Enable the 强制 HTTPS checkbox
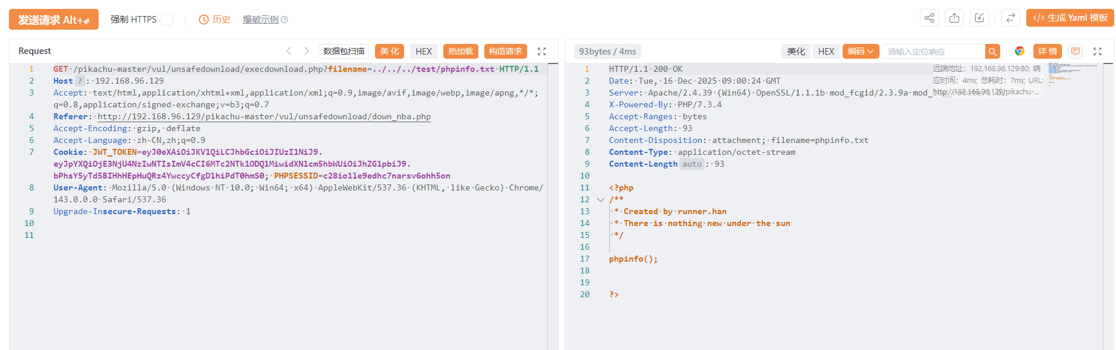The image size is (1116, 350). pos(168,20)
